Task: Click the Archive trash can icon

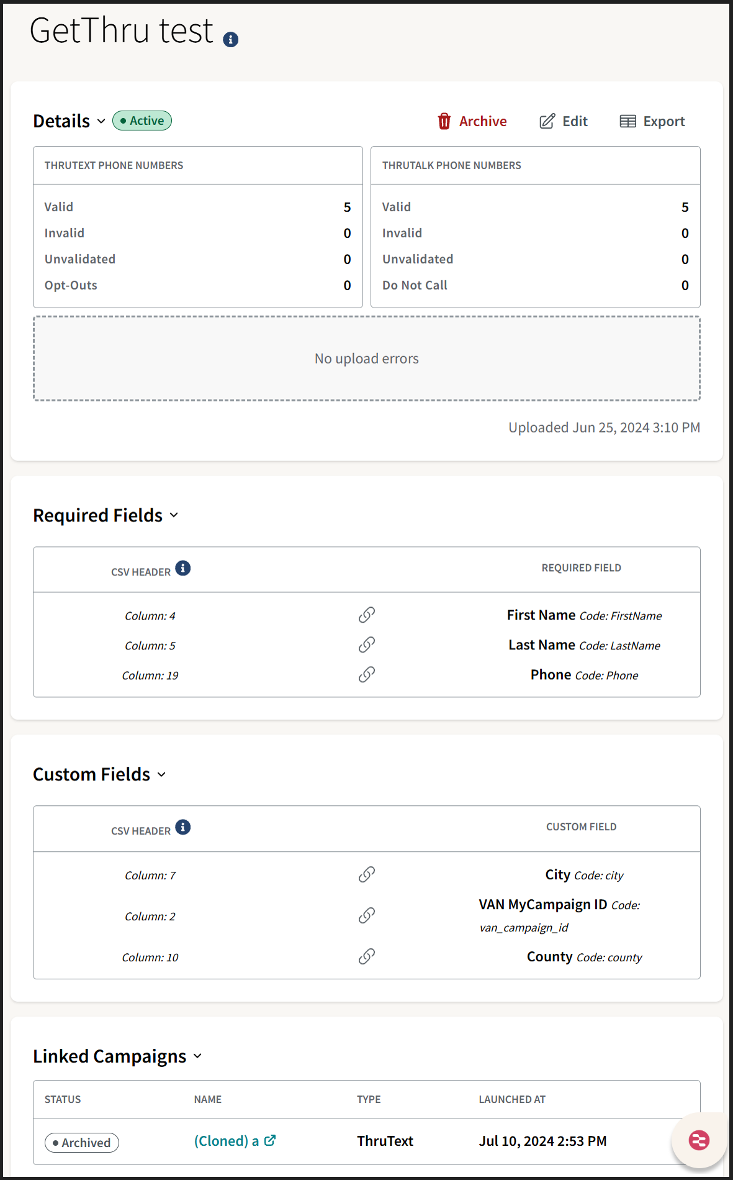Action: (x=444, y=121)
